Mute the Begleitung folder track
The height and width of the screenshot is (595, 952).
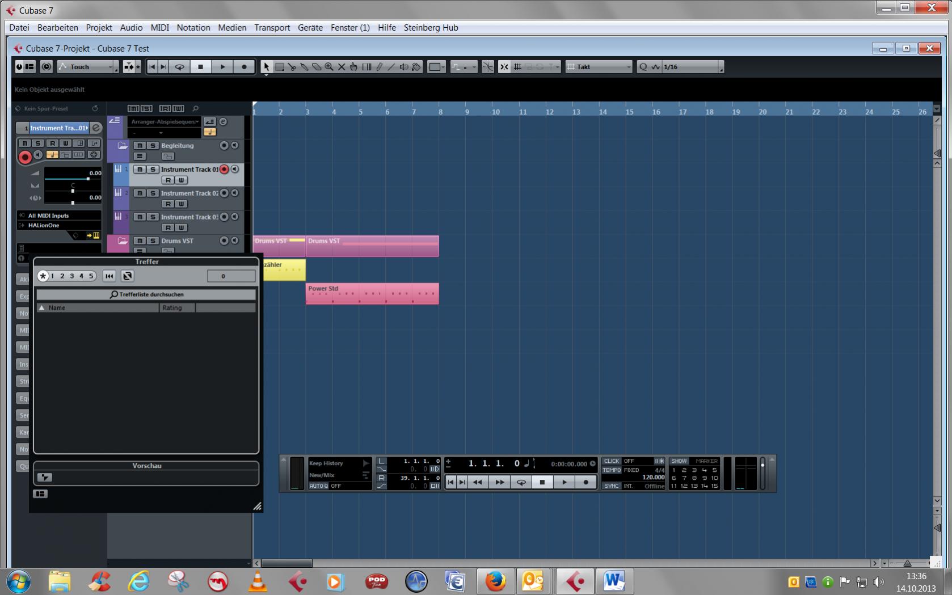pyautogui.click(x=140, y=146)
